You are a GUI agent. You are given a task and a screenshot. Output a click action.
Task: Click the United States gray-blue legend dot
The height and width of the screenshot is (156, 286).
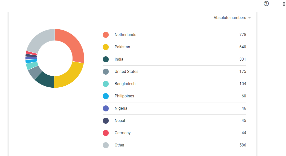click(x=106, y=71)
